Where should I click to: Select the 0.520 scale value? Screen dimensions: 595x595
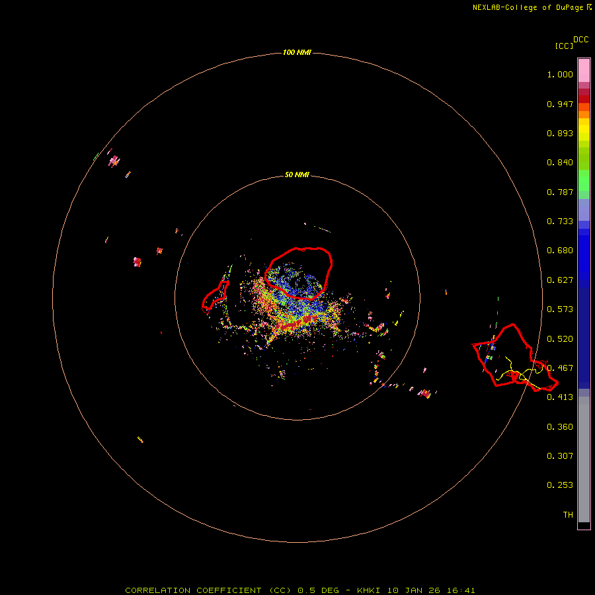pos(560,339)
